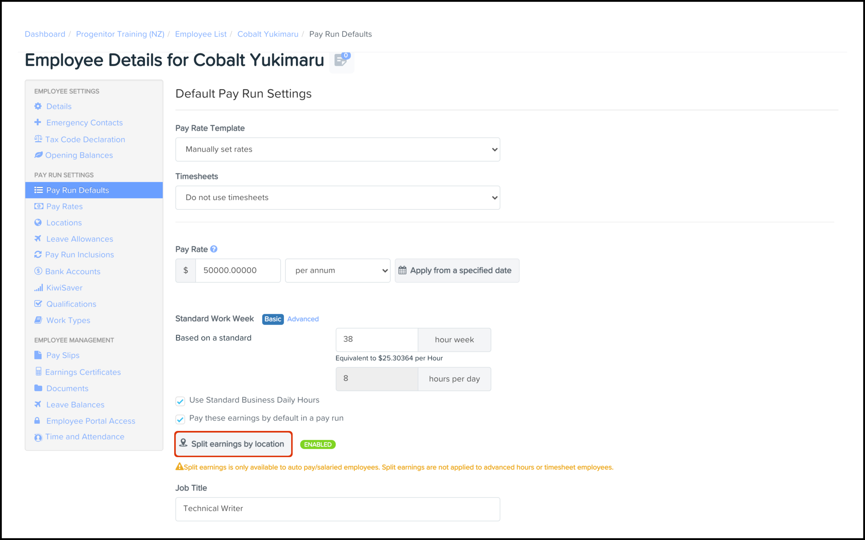Open the per annum pay period dropdown
The image size is (865, 540).
[337, 270]
